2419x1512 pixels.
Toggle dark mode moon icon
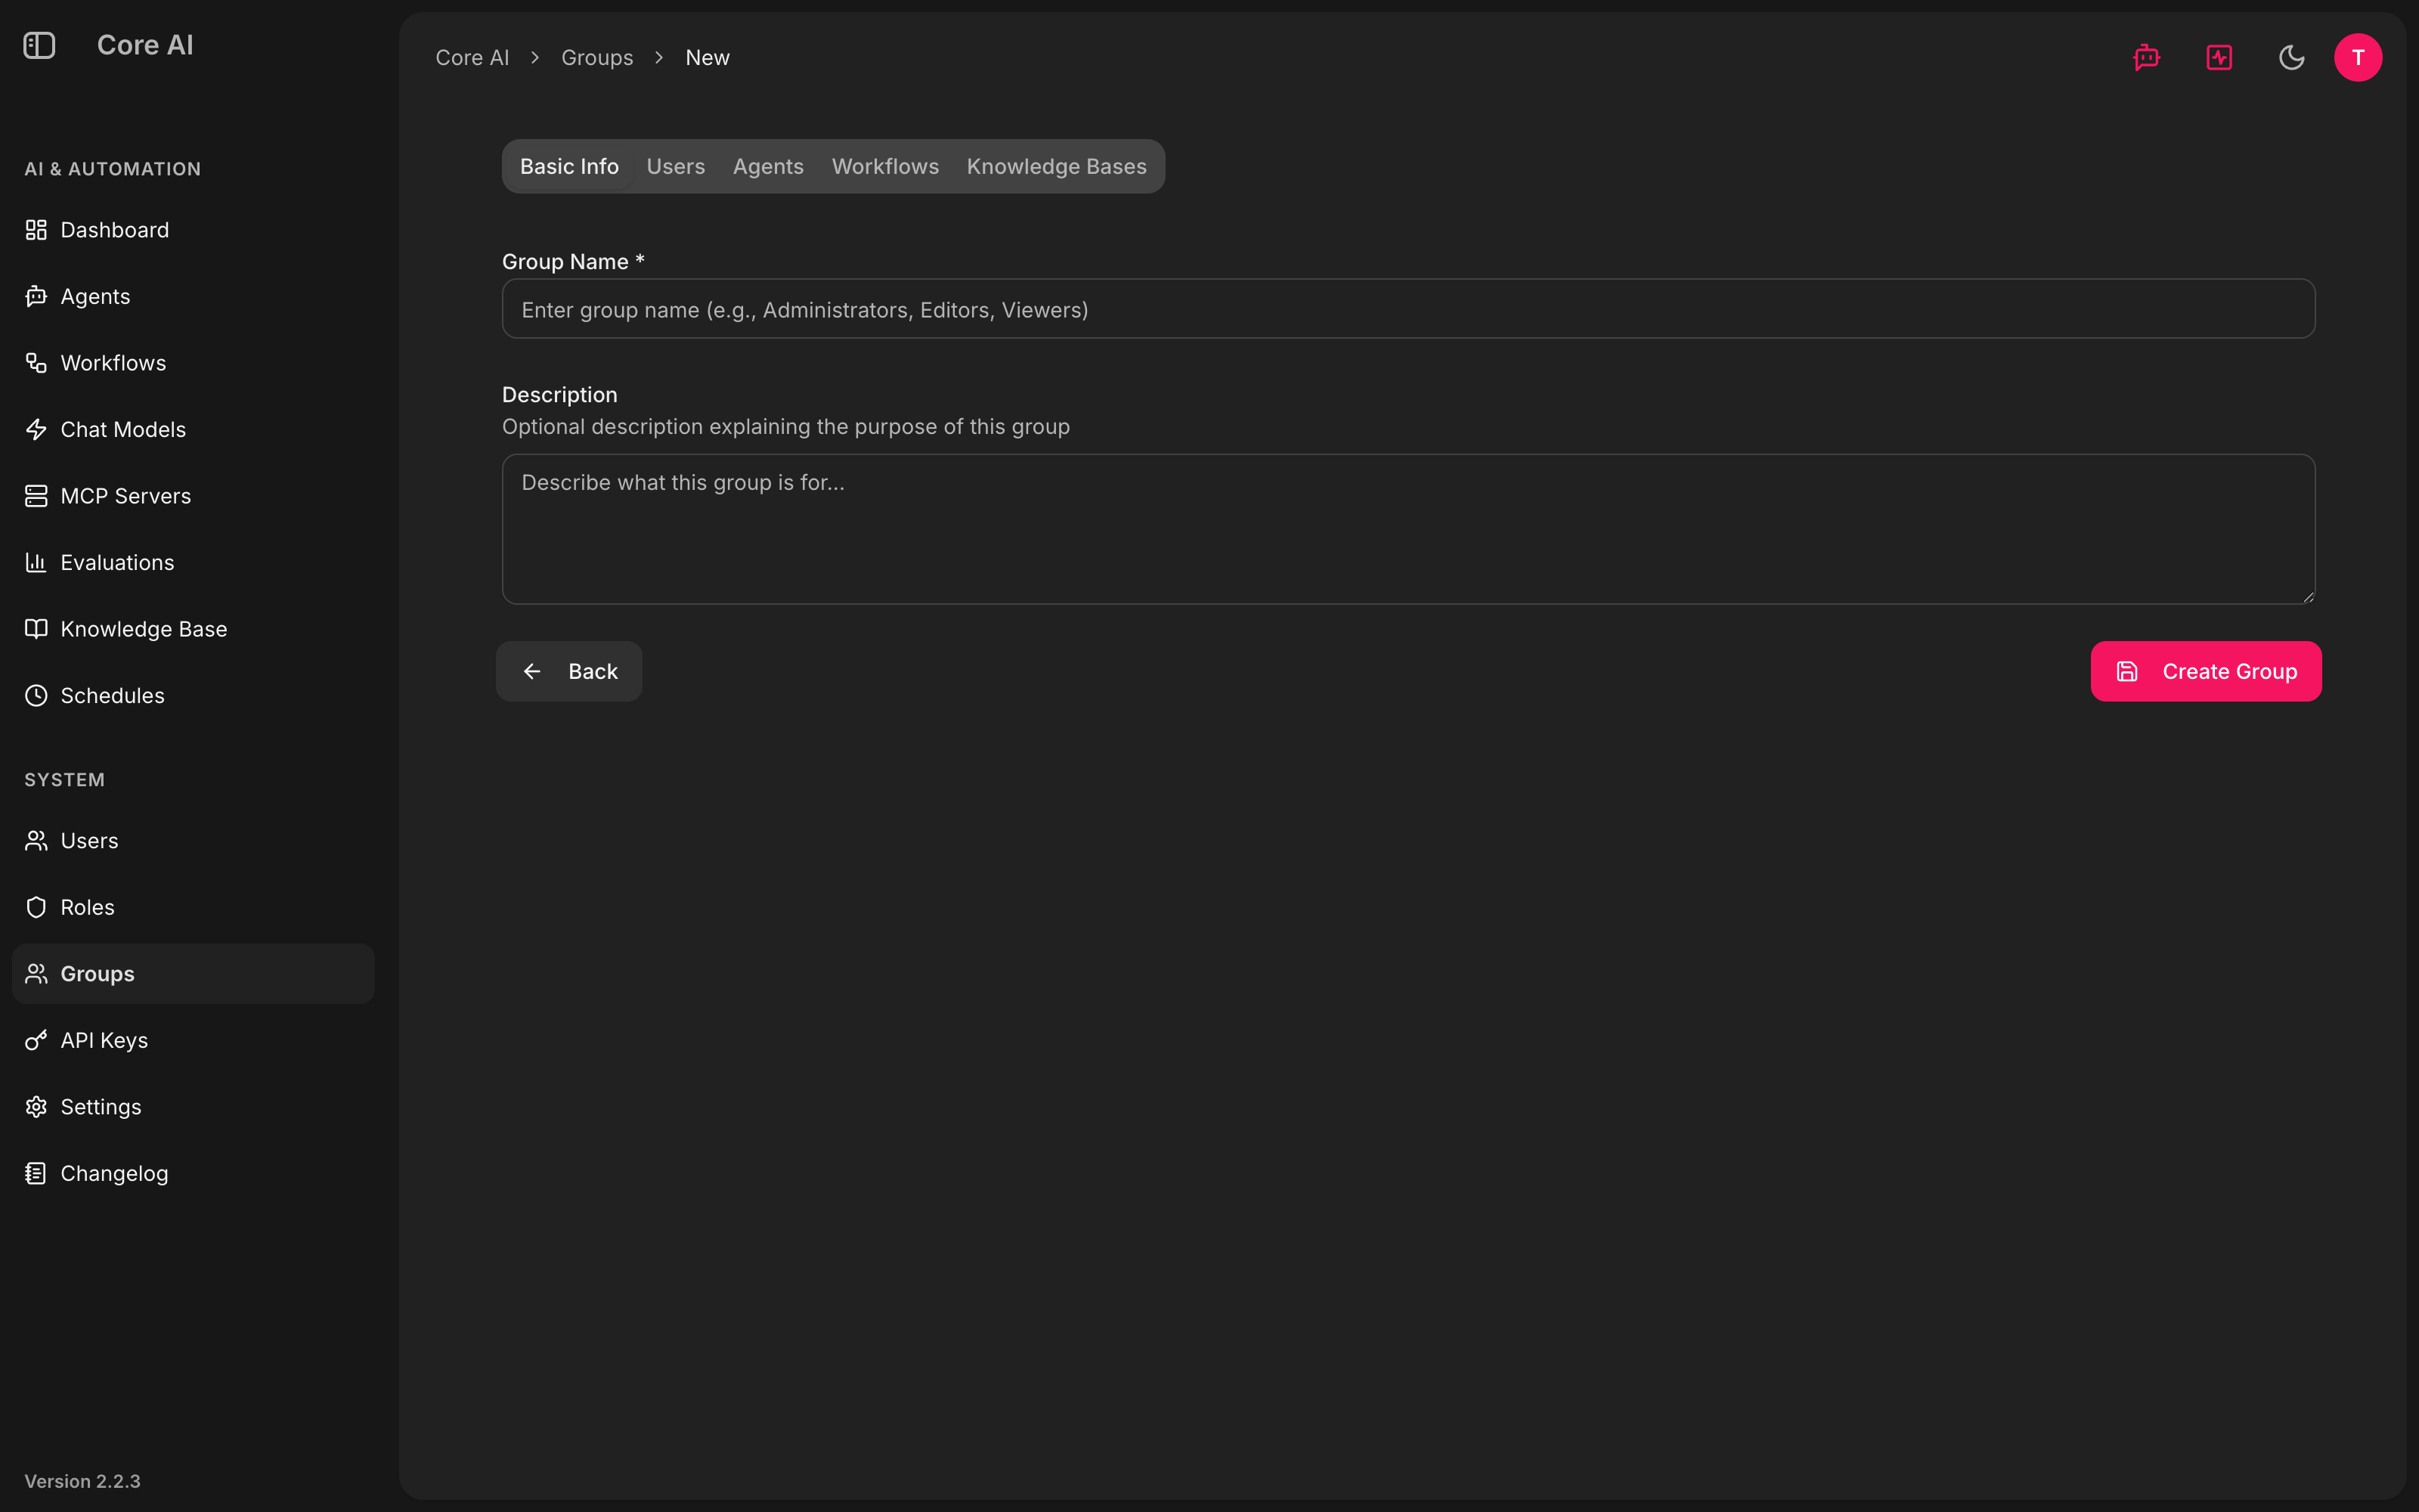[2291, 57]
